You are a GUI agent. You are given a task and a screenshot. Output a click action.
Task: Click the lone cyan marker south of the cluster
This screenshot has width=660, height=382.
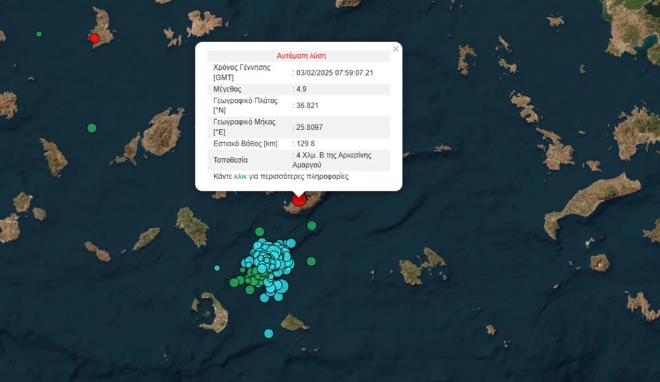point(269,333)
